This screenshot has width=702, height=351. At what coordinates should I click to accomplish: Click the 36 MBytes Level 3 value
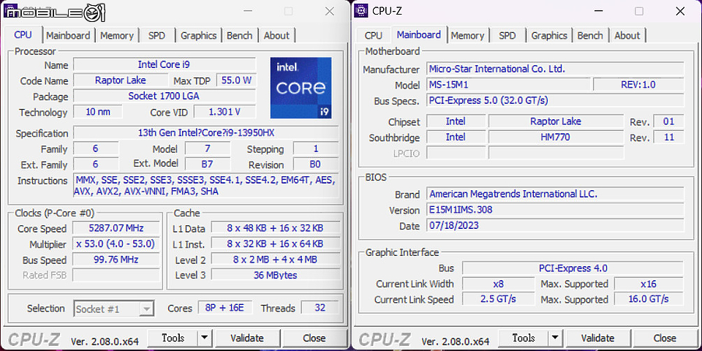pos(276,275)
